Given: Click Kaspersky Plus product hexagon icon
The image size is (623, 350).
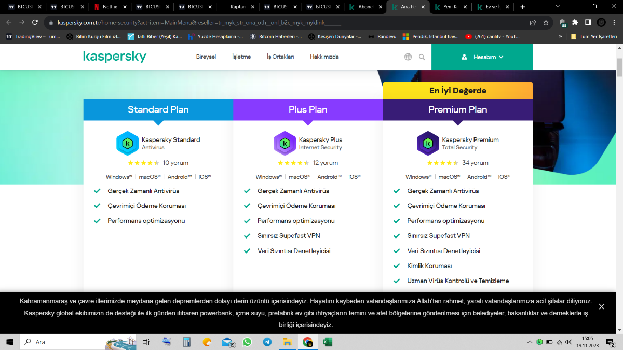Looking at the screenshot, I should 285,144.
